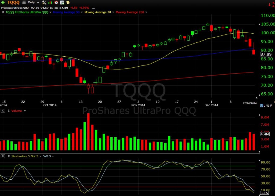The image size is (275, 196).
Task: Click the Moving Average 50 label
Action: (66, 12)
